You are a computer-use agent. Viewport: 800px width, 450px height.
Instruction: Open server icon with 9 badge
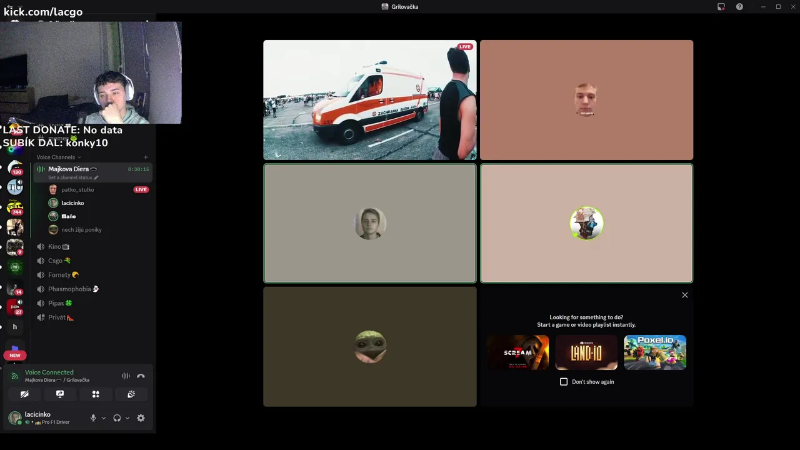(15, 247)
